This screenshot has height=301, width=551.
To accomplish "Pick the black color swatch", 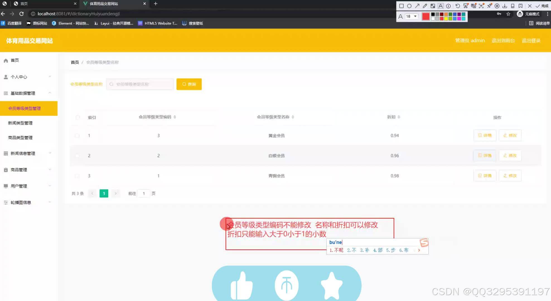I will [x=433, y=14].
